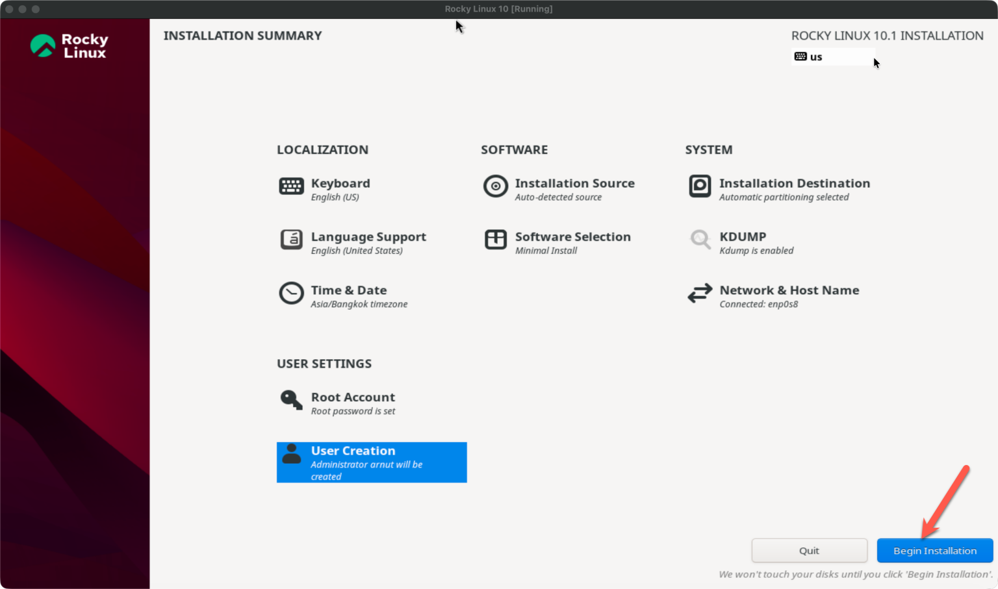Screen dimensions: 998x589
Task: Click the 'SYSTEM' section heading
Action: (708, 150)
